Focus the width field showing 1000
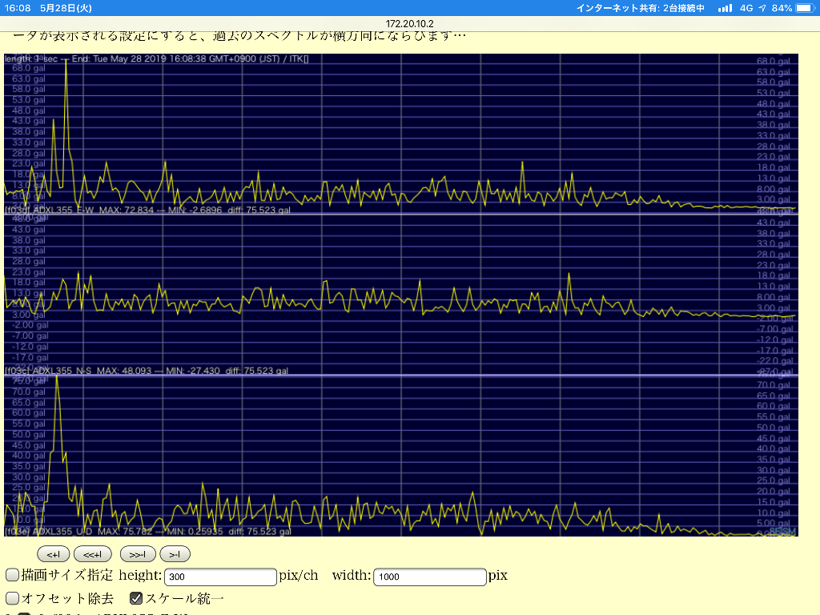The image size is (820, 615). click(430, 577)
